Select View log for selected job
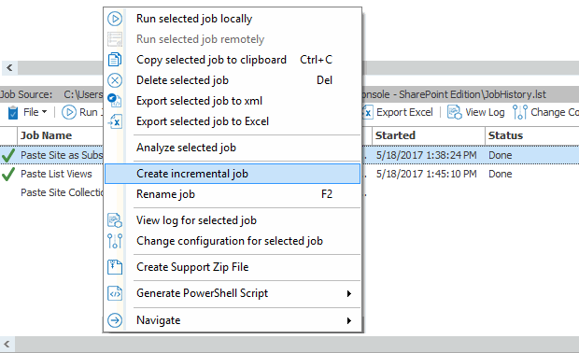 click(x=233, y=220)
